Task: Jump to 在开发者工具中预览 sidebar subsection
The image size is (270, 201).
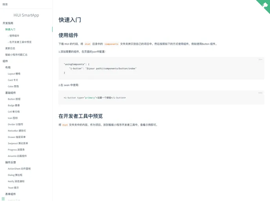Action: (20, 42)
